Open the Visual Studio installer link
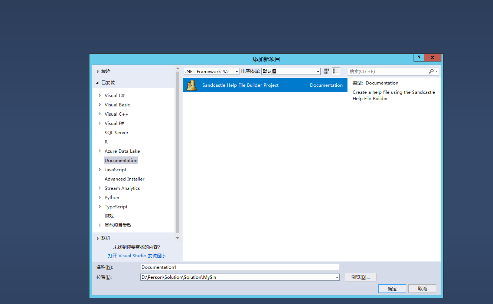Screen dimensions: 493x304 point(137,256)
